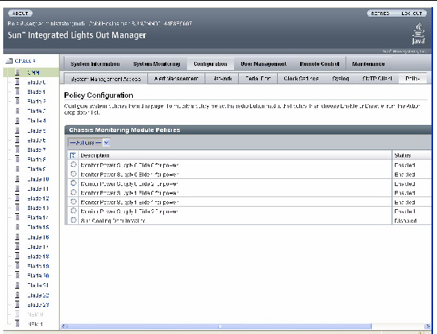Image resolution: width=437 pixels, height=334 pixels.
Task: Click the Chassis icon in the tree
Action: coord(10,60)
